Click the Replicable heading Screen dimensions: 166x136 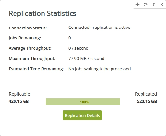[x=19, y=94]
